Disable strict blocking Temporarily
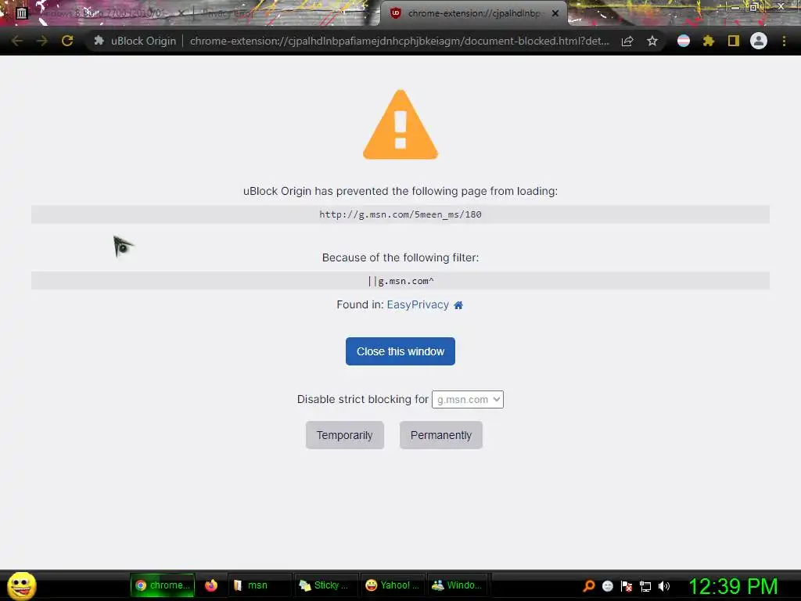This screenshot has height=601, width=801. tap(345, 435)
